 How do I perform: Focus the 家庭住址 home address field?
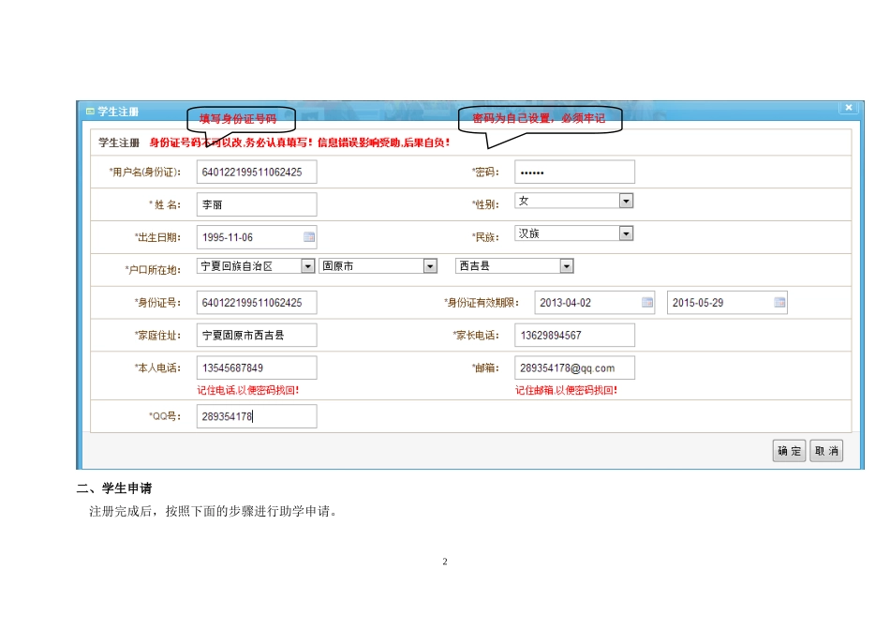257,336
